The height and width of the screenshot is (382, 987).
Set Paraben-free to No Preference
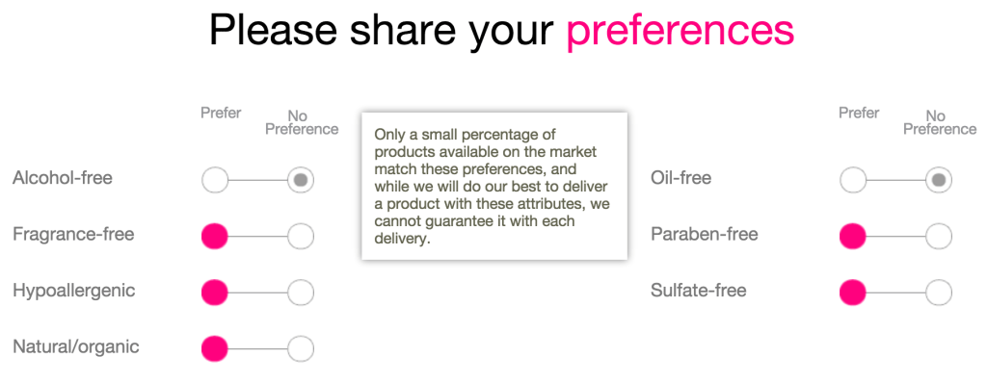939,237
